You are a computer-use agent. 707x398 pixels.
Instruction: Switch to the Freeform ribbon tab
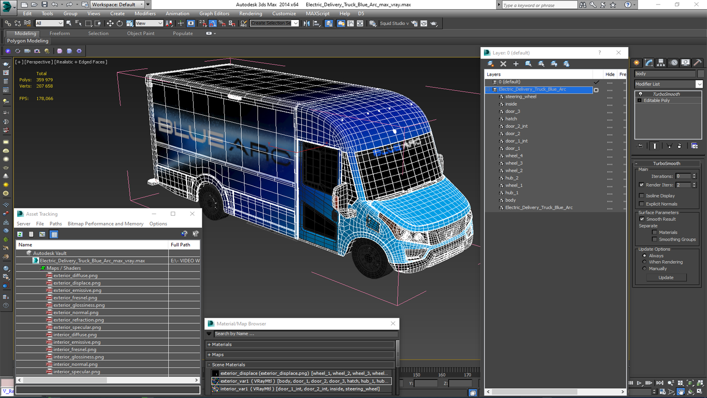[60, 33]
